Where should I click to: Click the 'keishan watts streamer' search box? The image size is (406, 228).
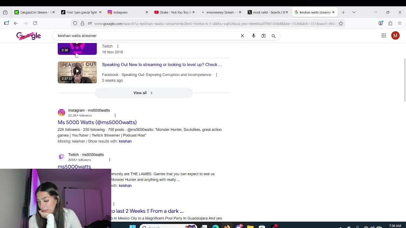point(146,36)
